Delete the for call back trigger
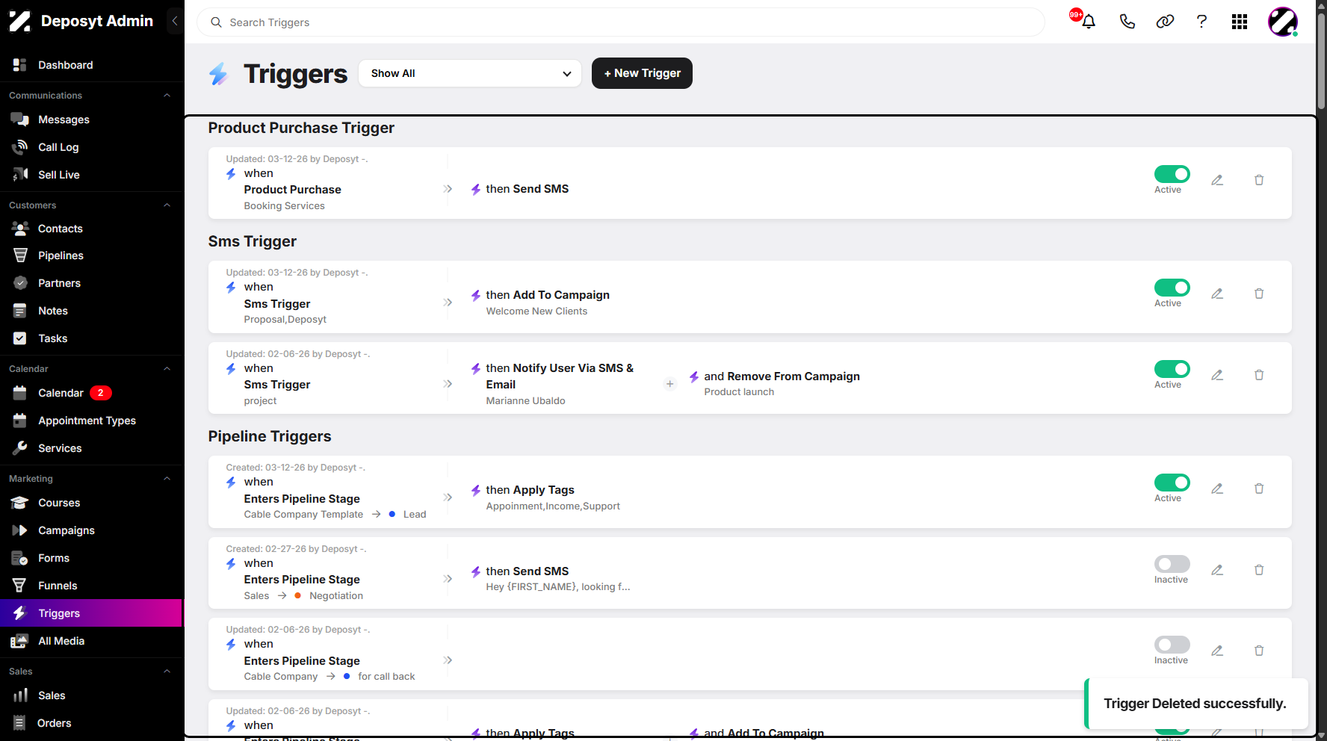Viewport: 1327px width, 741px height. point(1259,651)
